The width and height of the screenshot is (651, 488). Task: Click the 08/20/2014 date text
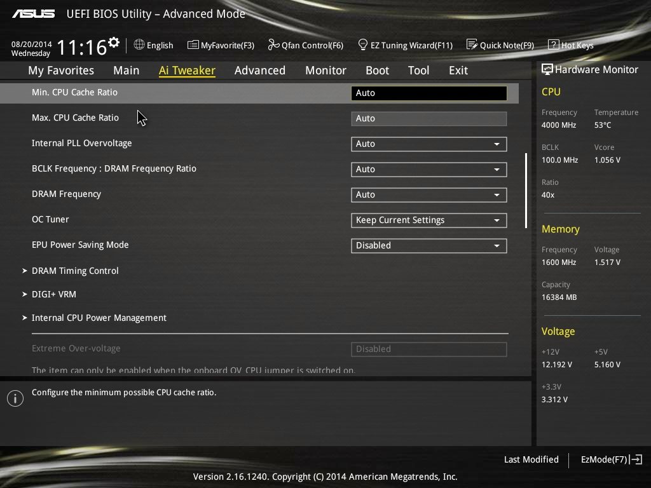[x=32, y=44]
